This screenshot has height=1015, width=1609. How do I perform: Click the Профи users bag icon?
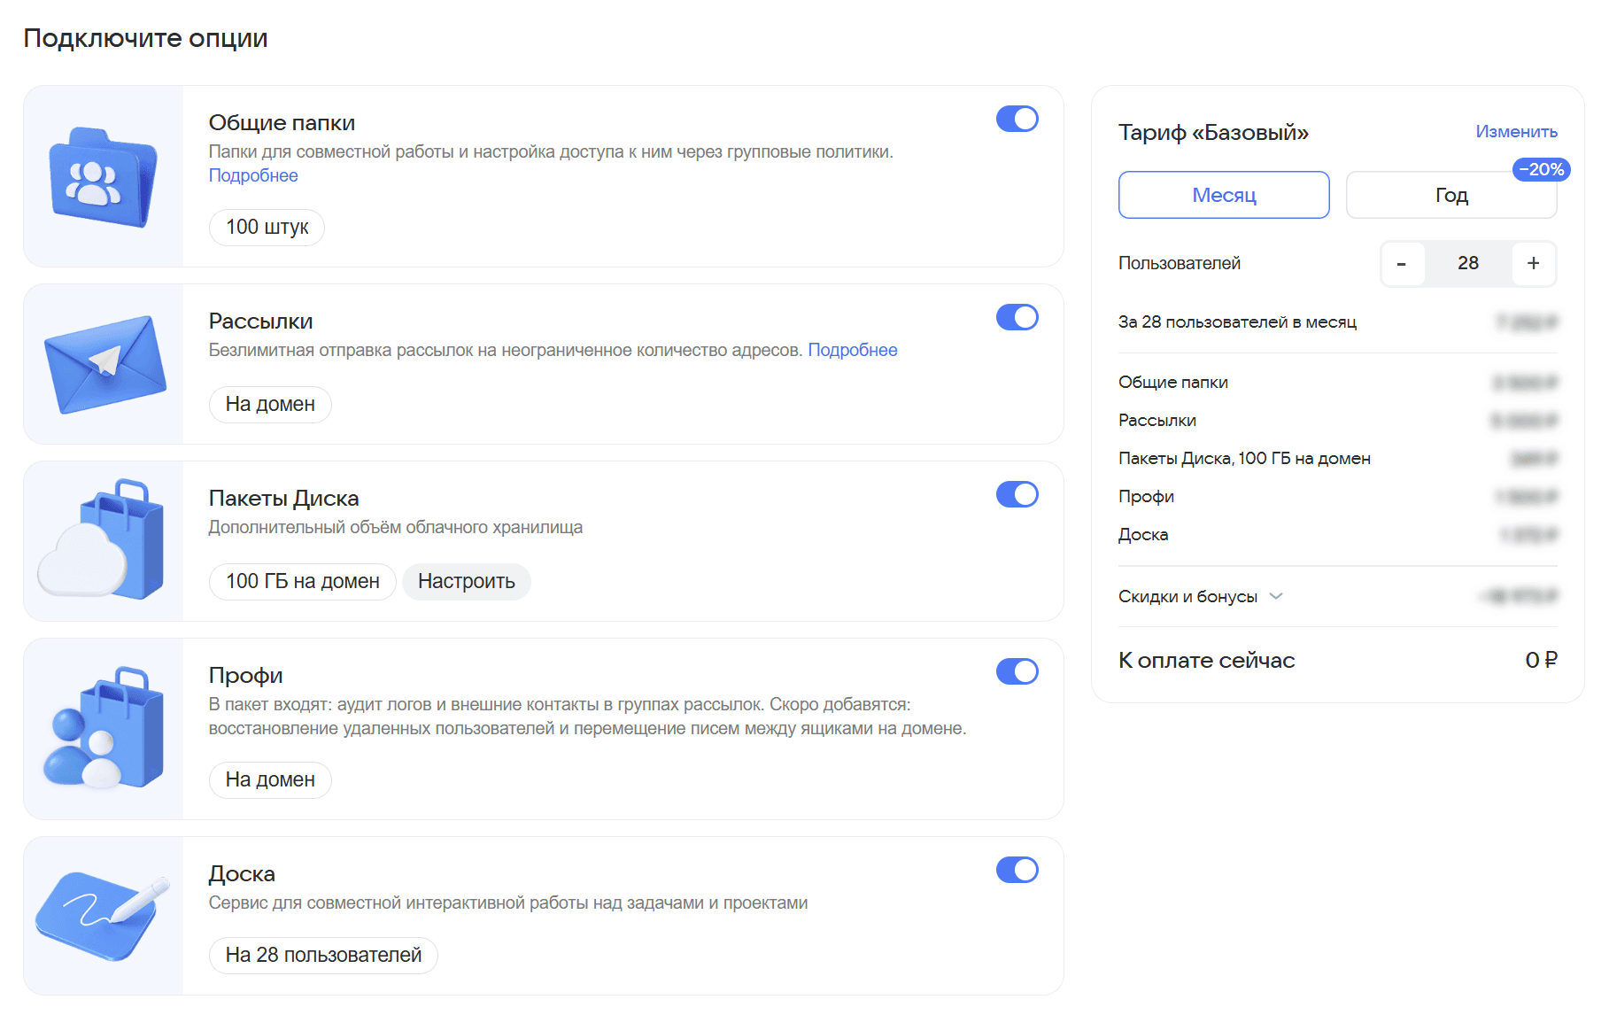[x=104, y=728]
